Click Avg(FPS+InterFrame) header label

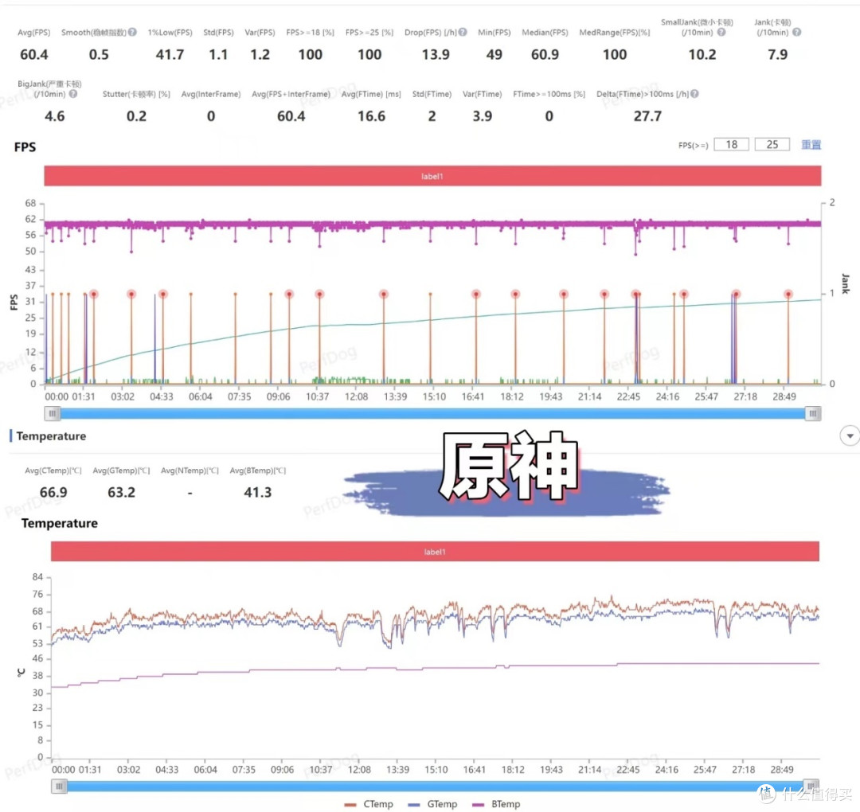tap(291, 94)
